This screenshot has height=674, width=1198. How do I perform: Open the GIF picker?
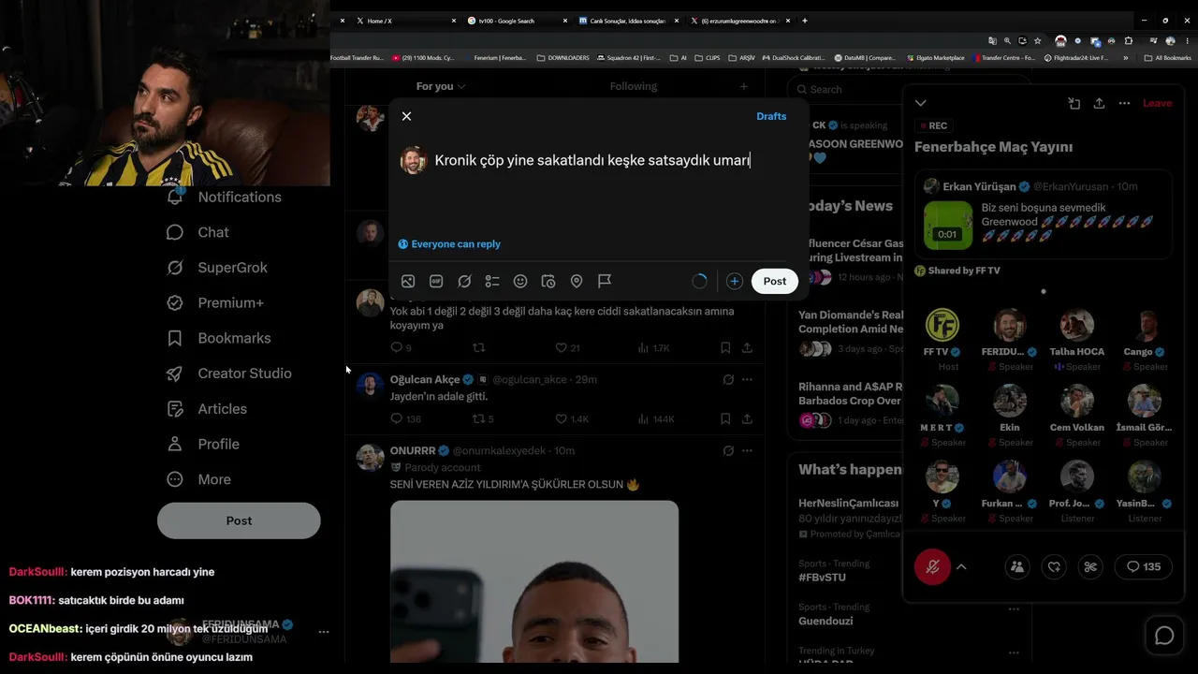click(436, 281)
